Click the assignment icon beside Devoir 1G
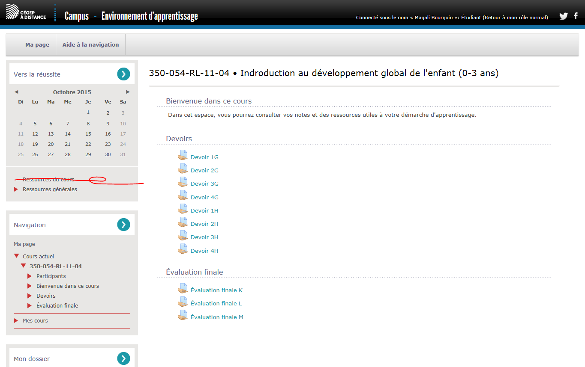 click(x=183, y=156)
